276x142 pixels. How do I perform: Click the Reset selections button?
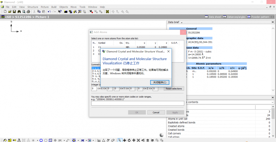(174, 89)
